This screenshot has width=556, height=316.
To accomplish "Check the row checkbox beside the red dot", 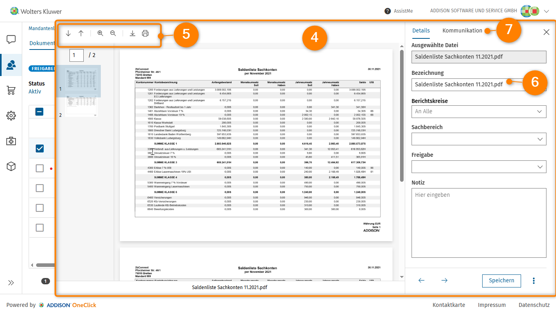I will coord(40,168).
